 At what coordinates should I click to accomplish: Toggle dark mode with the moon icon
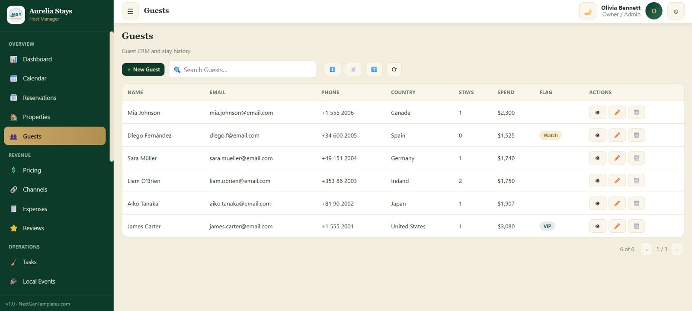point(587,11)
